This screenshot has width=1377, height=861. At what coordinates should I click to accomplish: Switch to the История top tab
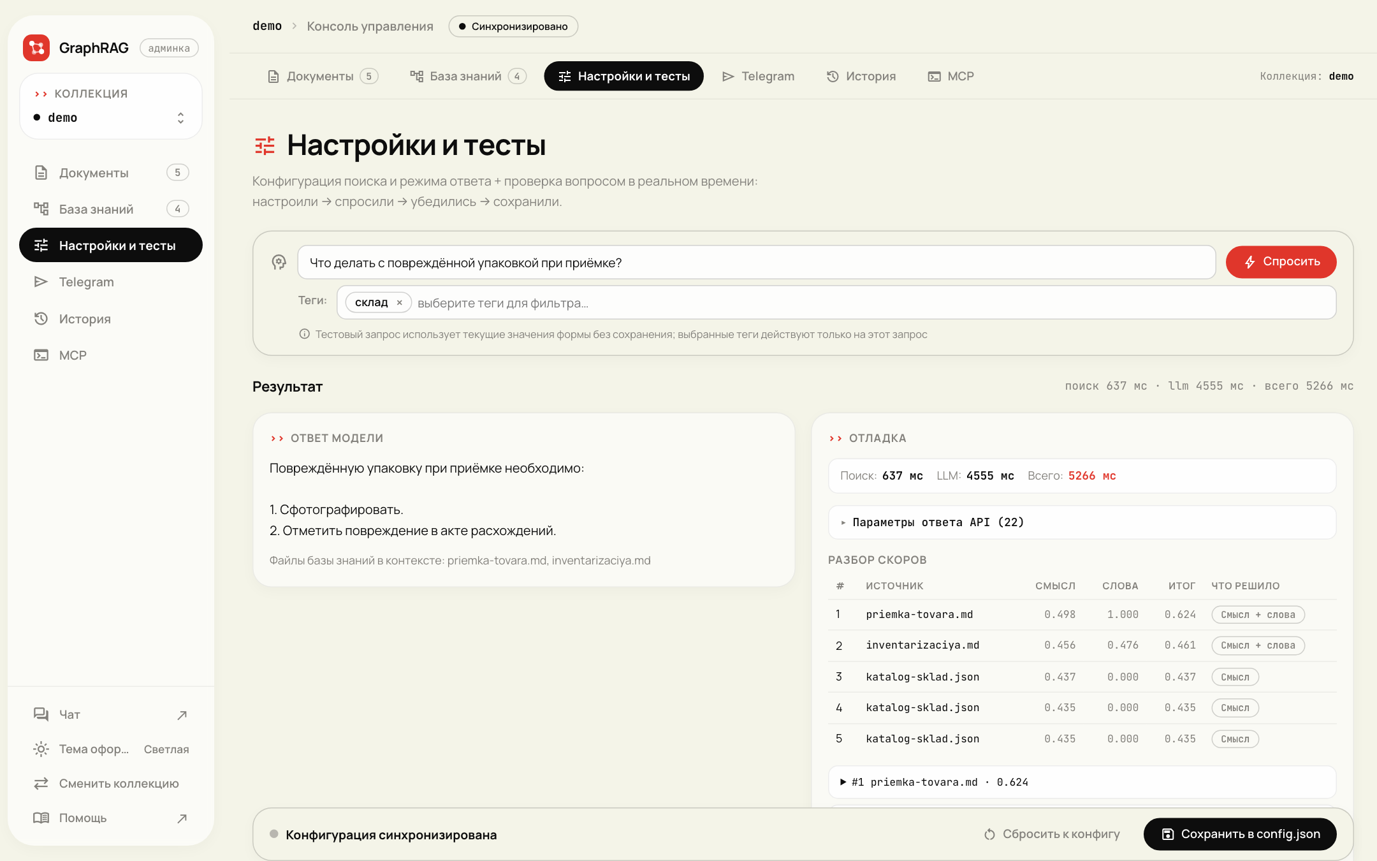coord(861,77)
